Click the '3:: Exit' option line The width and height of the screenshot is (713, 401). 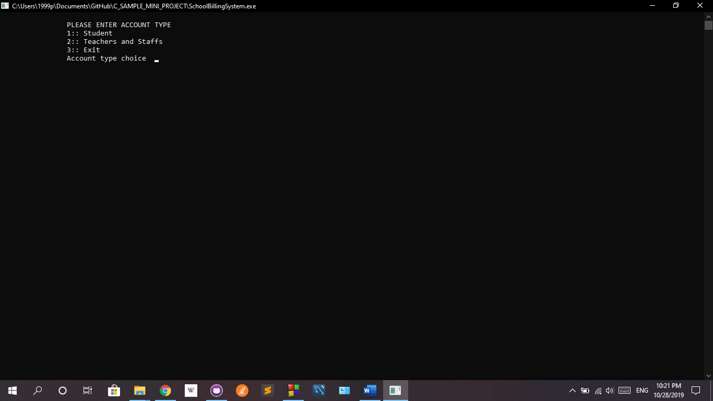coord(84,50)
